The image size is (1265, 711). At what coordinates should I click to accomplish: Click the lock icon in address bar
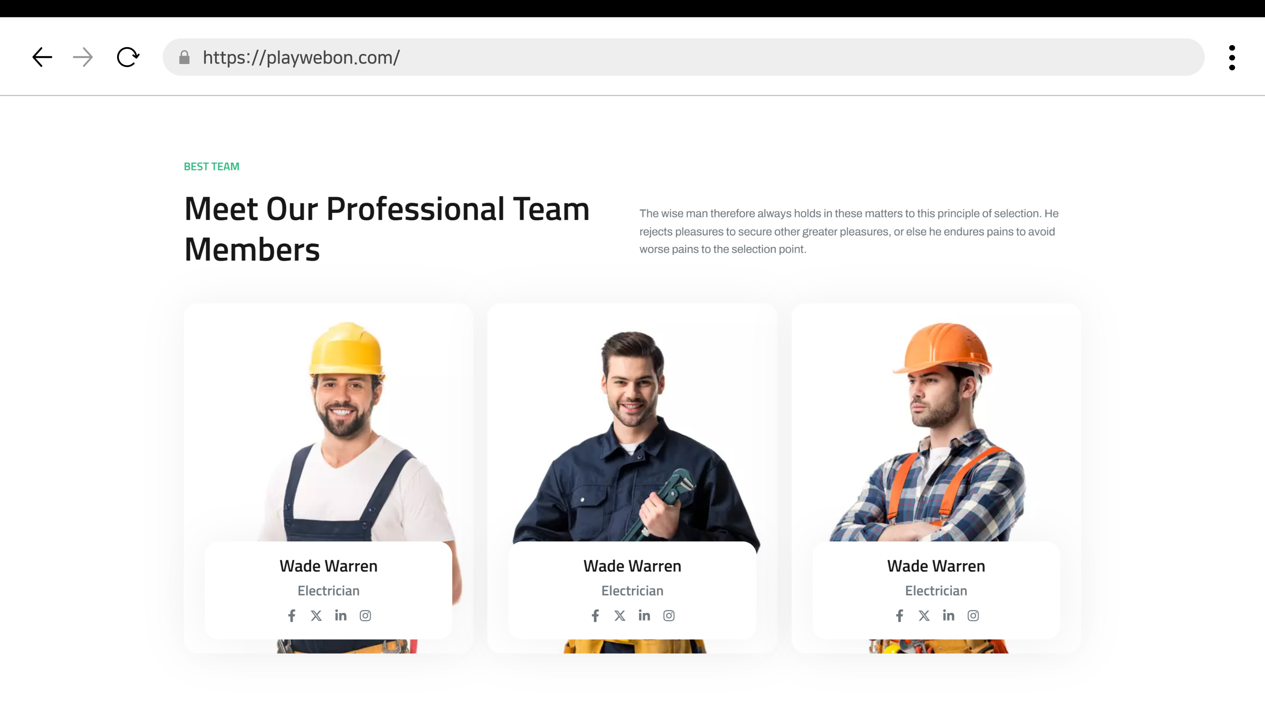(184, 57)
